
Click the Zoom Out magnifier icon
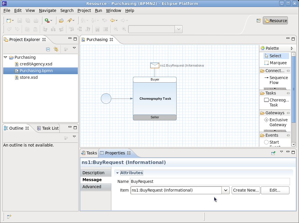[x=116, y=29]
